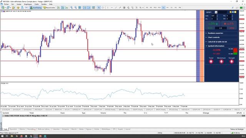The height and width of the screenshot is (138, 246).
Task: Click the GOLD chart tab
Action: tap(48, 110)
